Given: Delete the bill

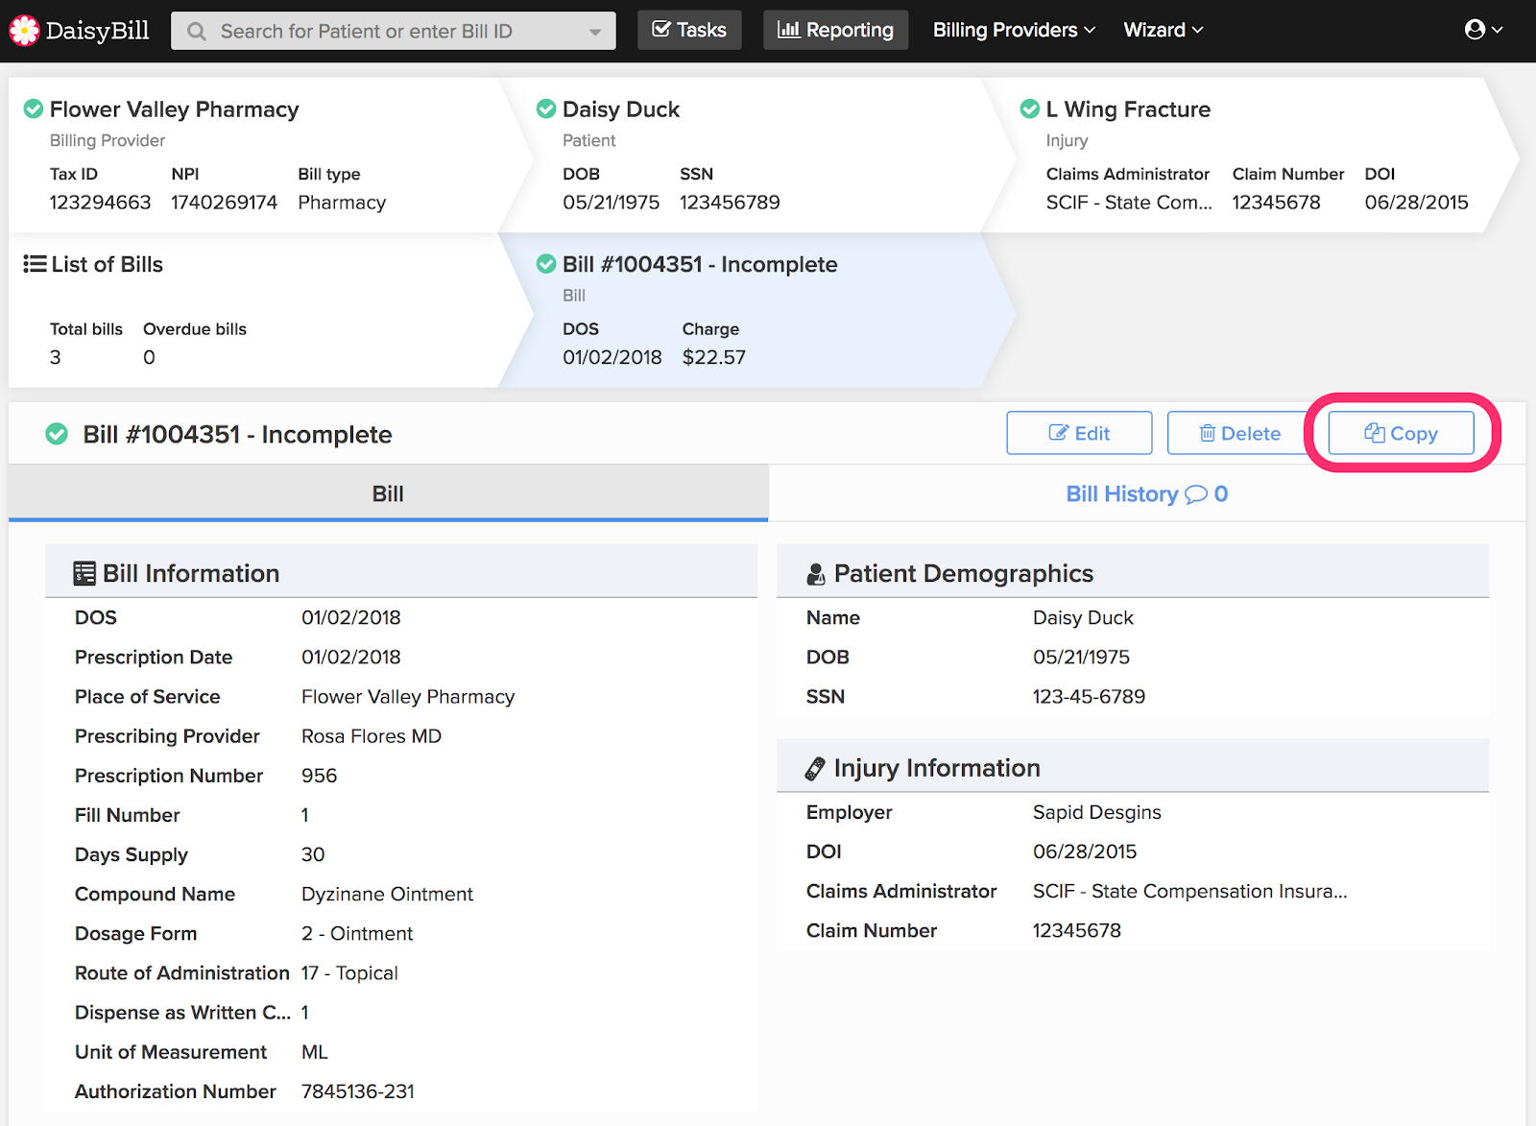Looking at the screenshot, I should point(1239,433).
